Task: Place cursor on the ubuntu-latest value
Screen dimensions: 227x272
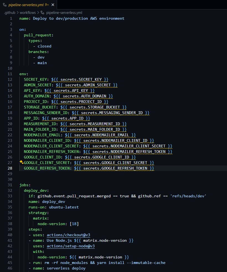Action: pos(64,207)
